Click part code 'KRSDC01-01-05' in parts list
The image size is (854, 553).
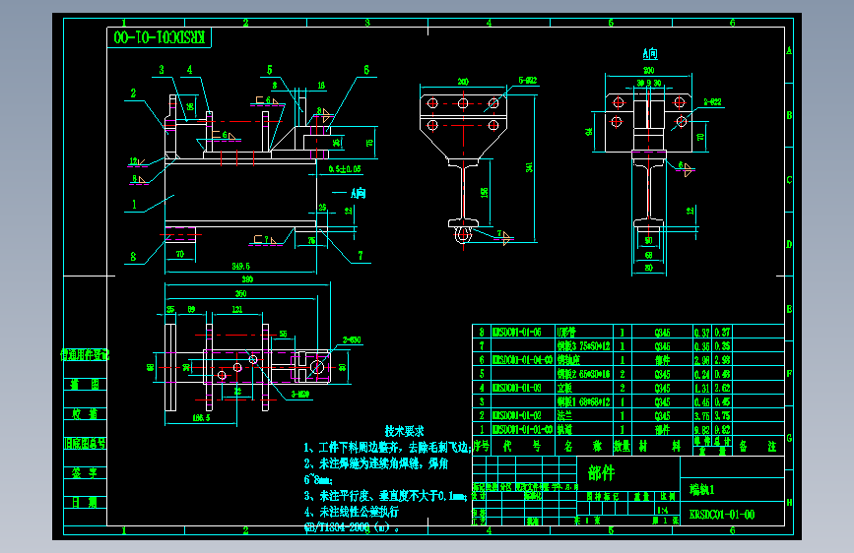(517, 332)
